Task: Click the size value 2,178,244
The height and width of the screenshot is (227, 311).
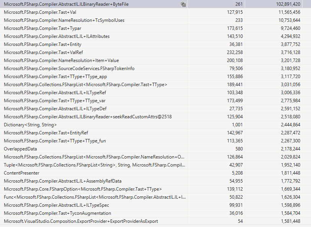Action: (x=291, y=149)
